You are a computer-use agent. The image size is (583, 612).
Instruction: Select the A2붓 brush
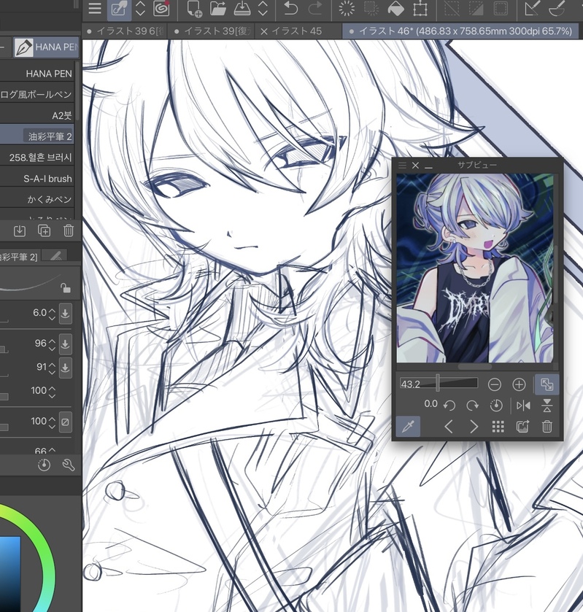pyautogui.click(x=37, y=115)
